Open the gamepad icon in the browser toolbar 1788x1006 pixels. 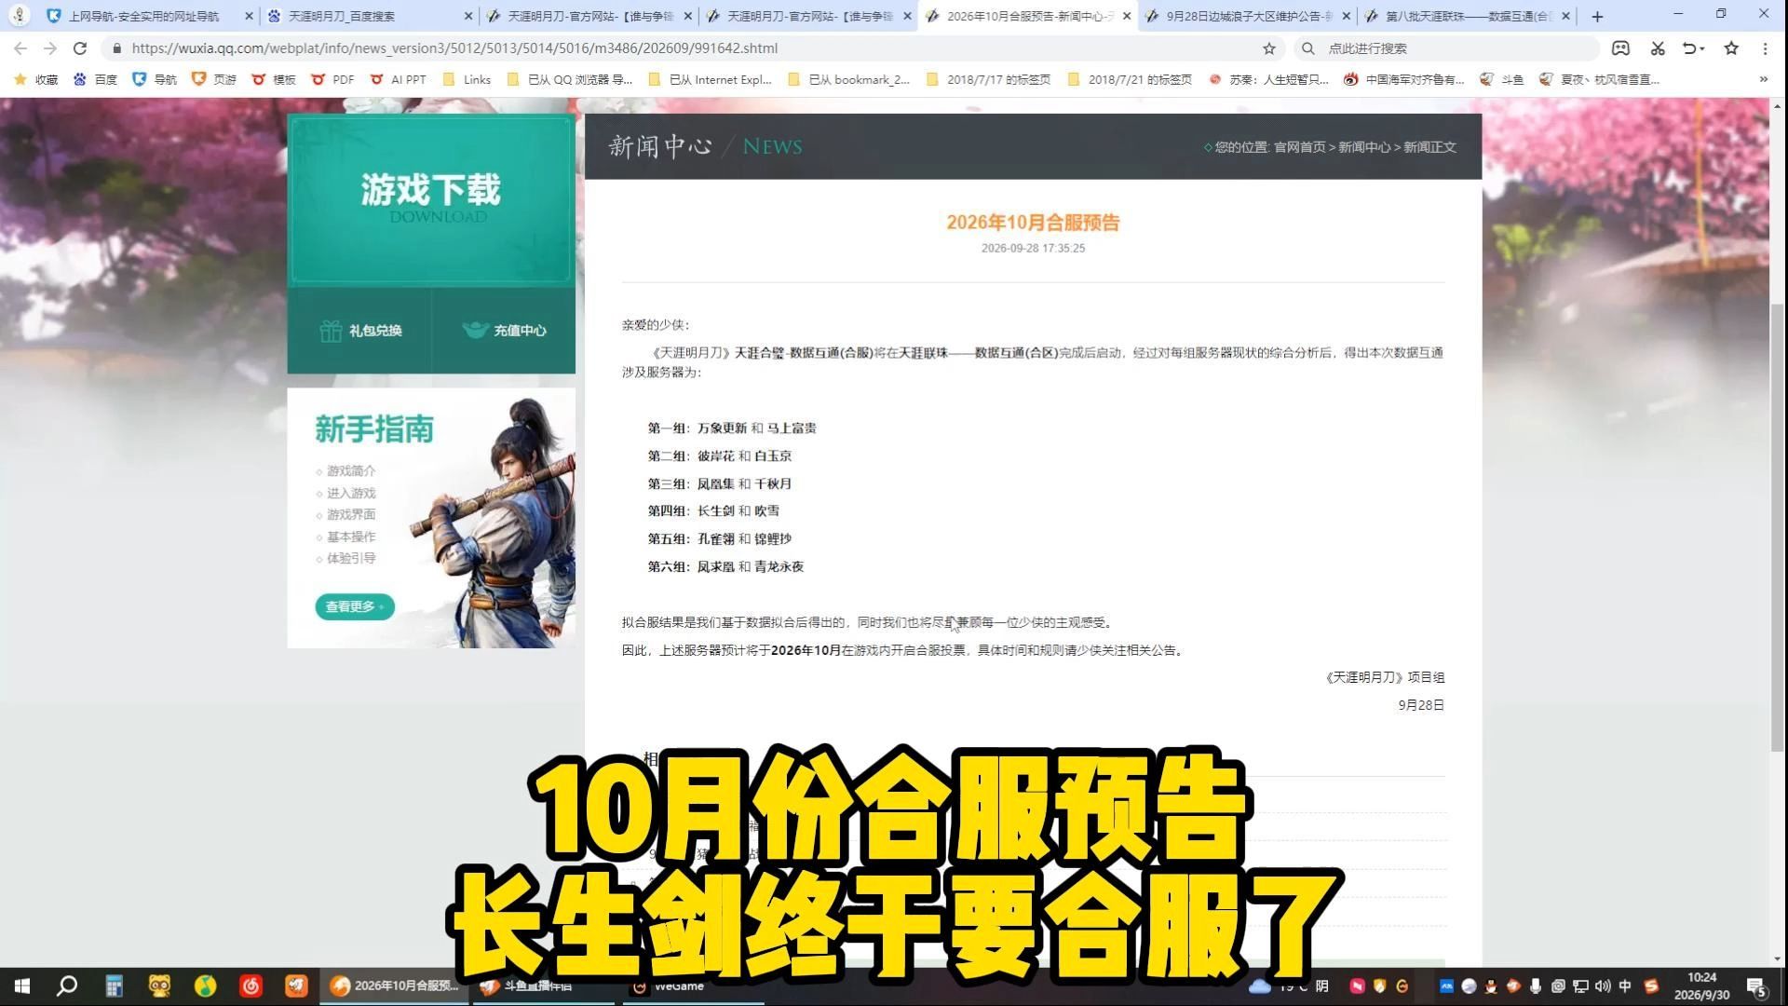[x=1620, y=48]
